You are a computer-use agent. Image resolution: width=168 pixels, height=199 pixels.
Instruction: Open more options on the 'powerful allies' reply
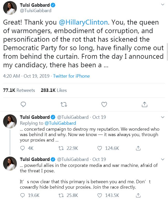(162, 159)
